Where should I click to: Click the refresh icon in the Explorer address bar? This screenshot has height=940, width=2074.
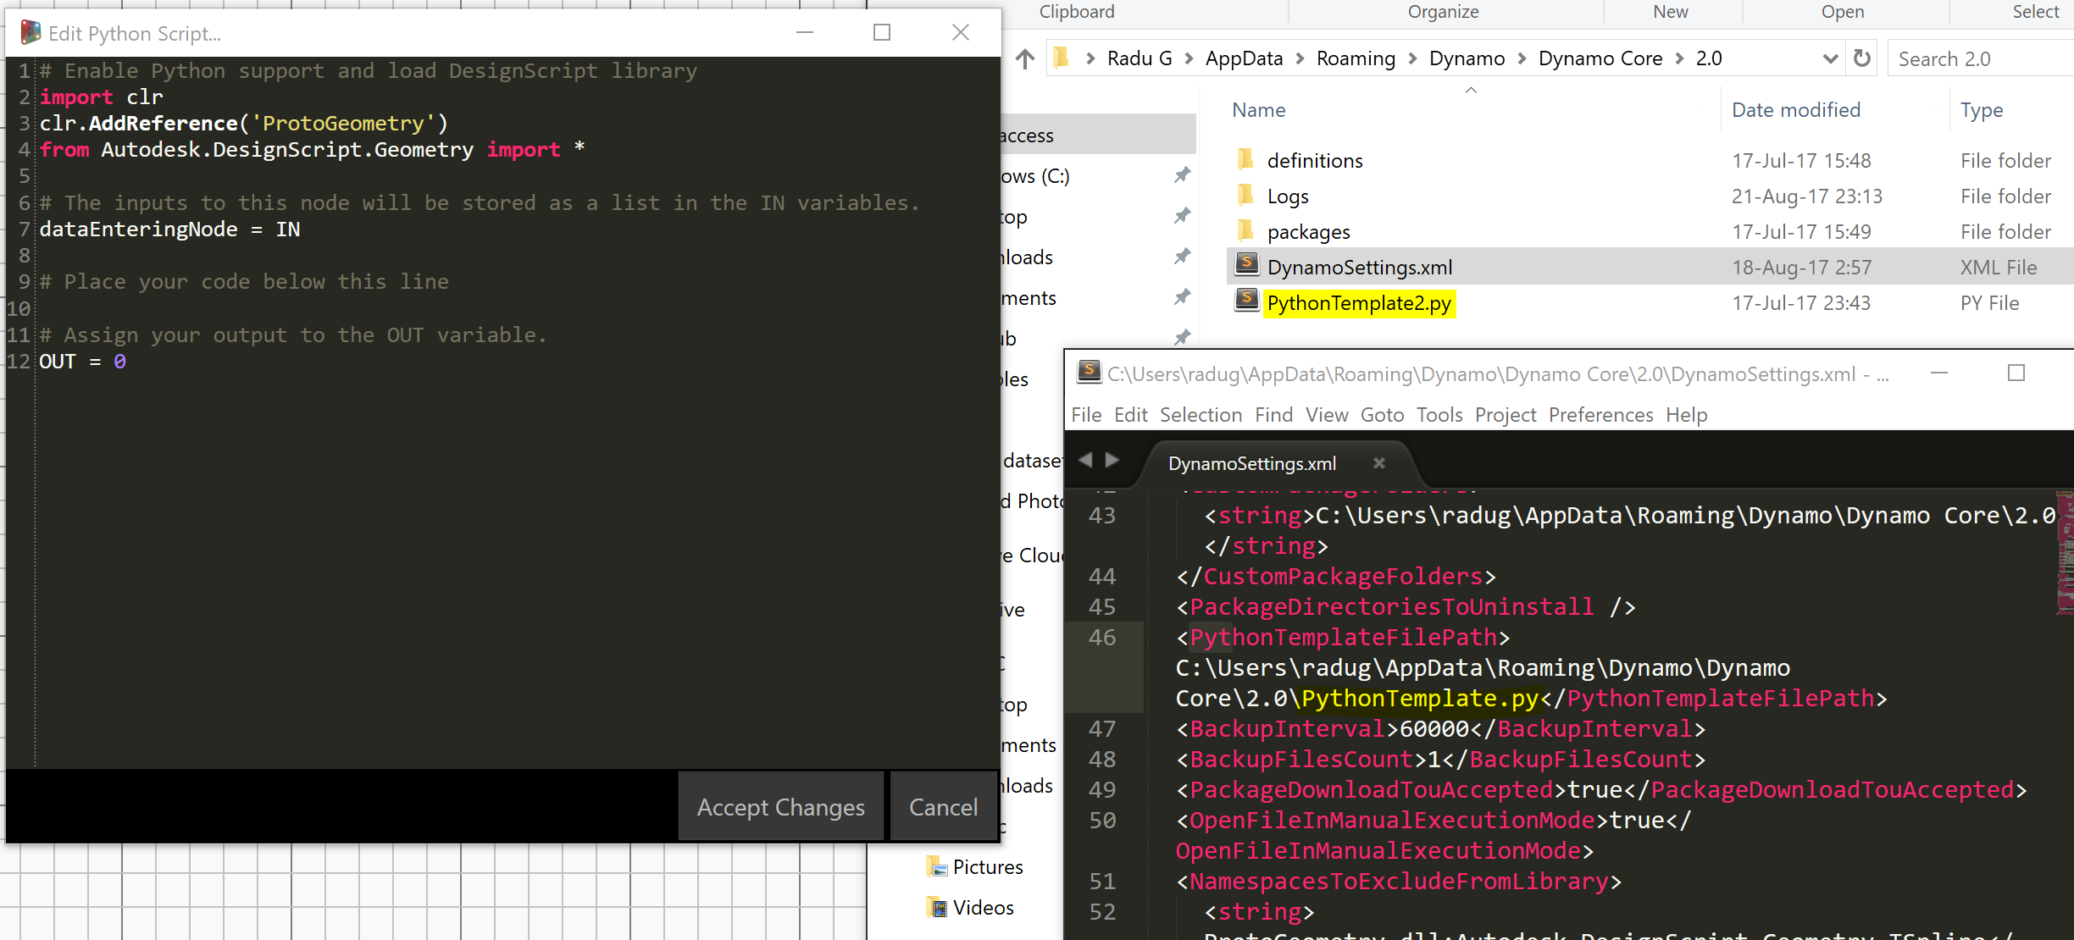(1861, 58)
